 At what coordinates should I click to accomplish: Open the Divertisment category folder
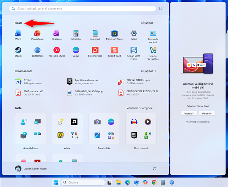click(x=141, y=129)
